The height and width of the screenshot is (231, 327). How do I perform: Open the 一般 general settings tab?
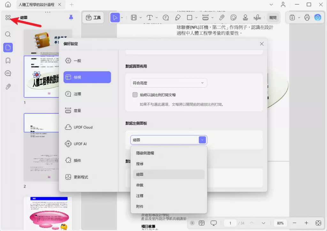point(87,60)
